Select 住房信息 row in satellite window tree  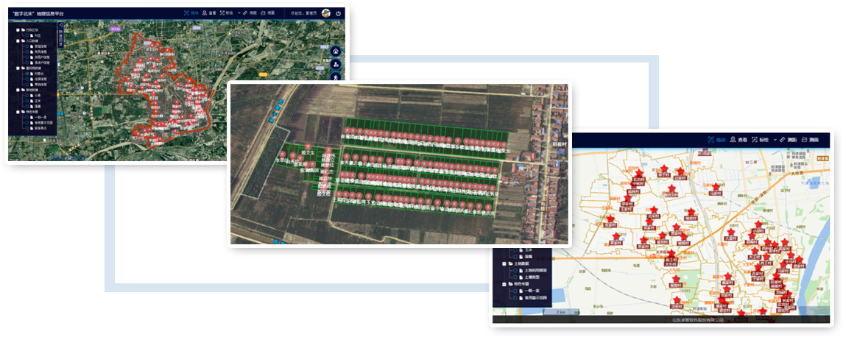(x=35, y=79)
